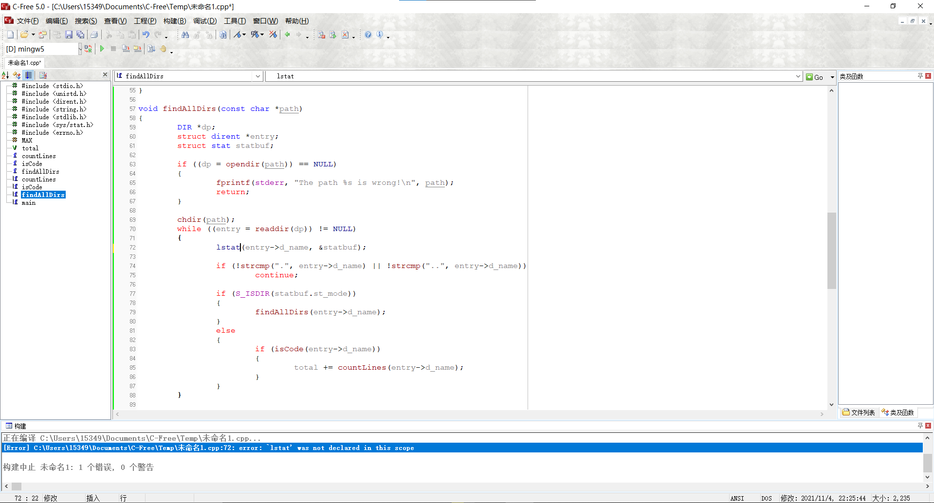
Task: Click the output panel horizontal scrollbar thumb
Action: [x=17, y=486]
